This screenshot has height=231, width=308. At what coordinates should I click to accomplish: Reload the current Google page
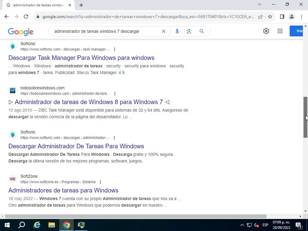point(26,17)
